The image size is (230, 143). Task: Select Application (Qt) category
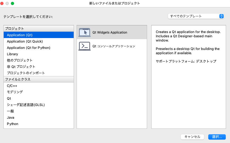[39, 35]
